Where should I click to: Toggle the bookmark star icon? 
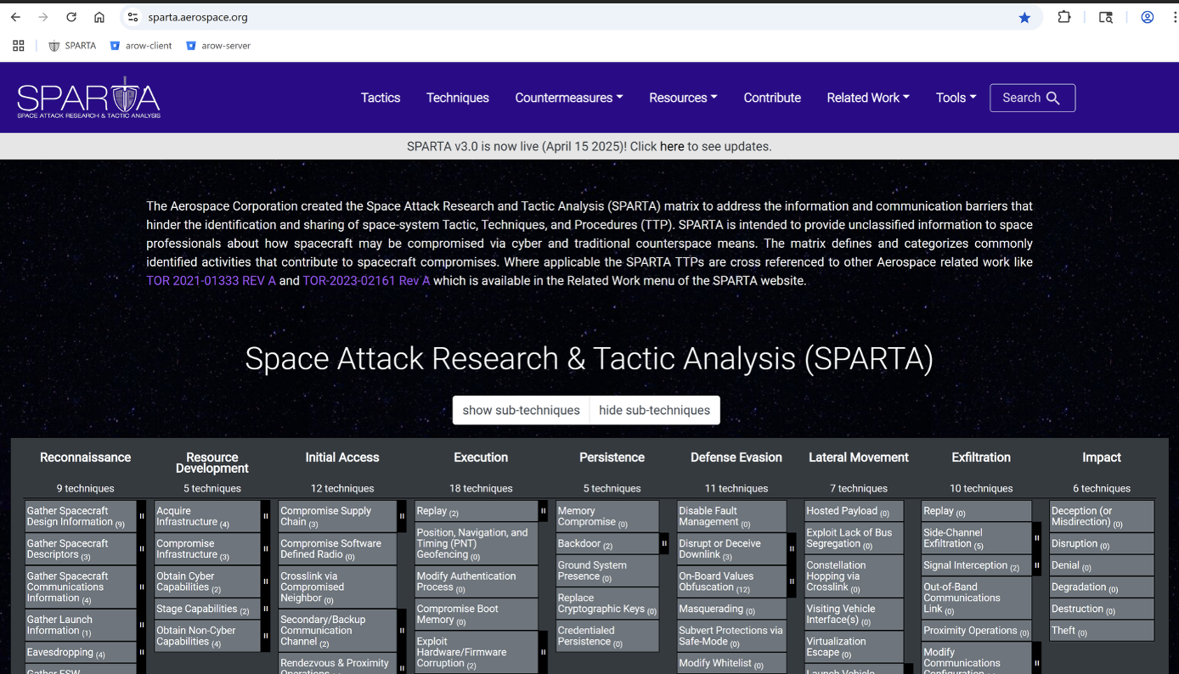click(x=1024, y=17)
